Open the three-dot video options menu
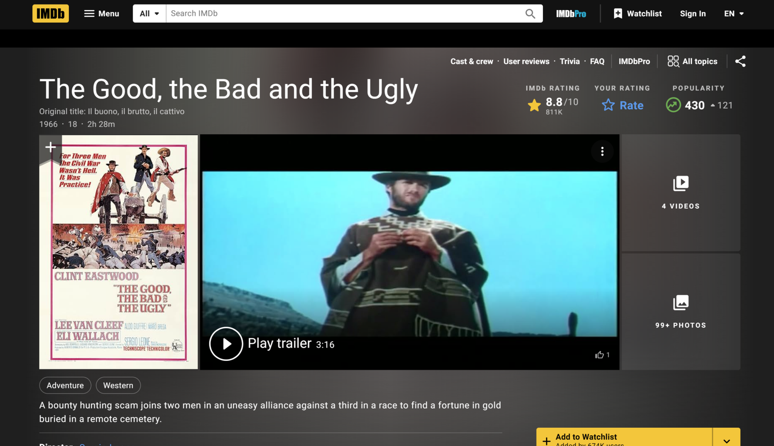 click(x=602, y=152)
